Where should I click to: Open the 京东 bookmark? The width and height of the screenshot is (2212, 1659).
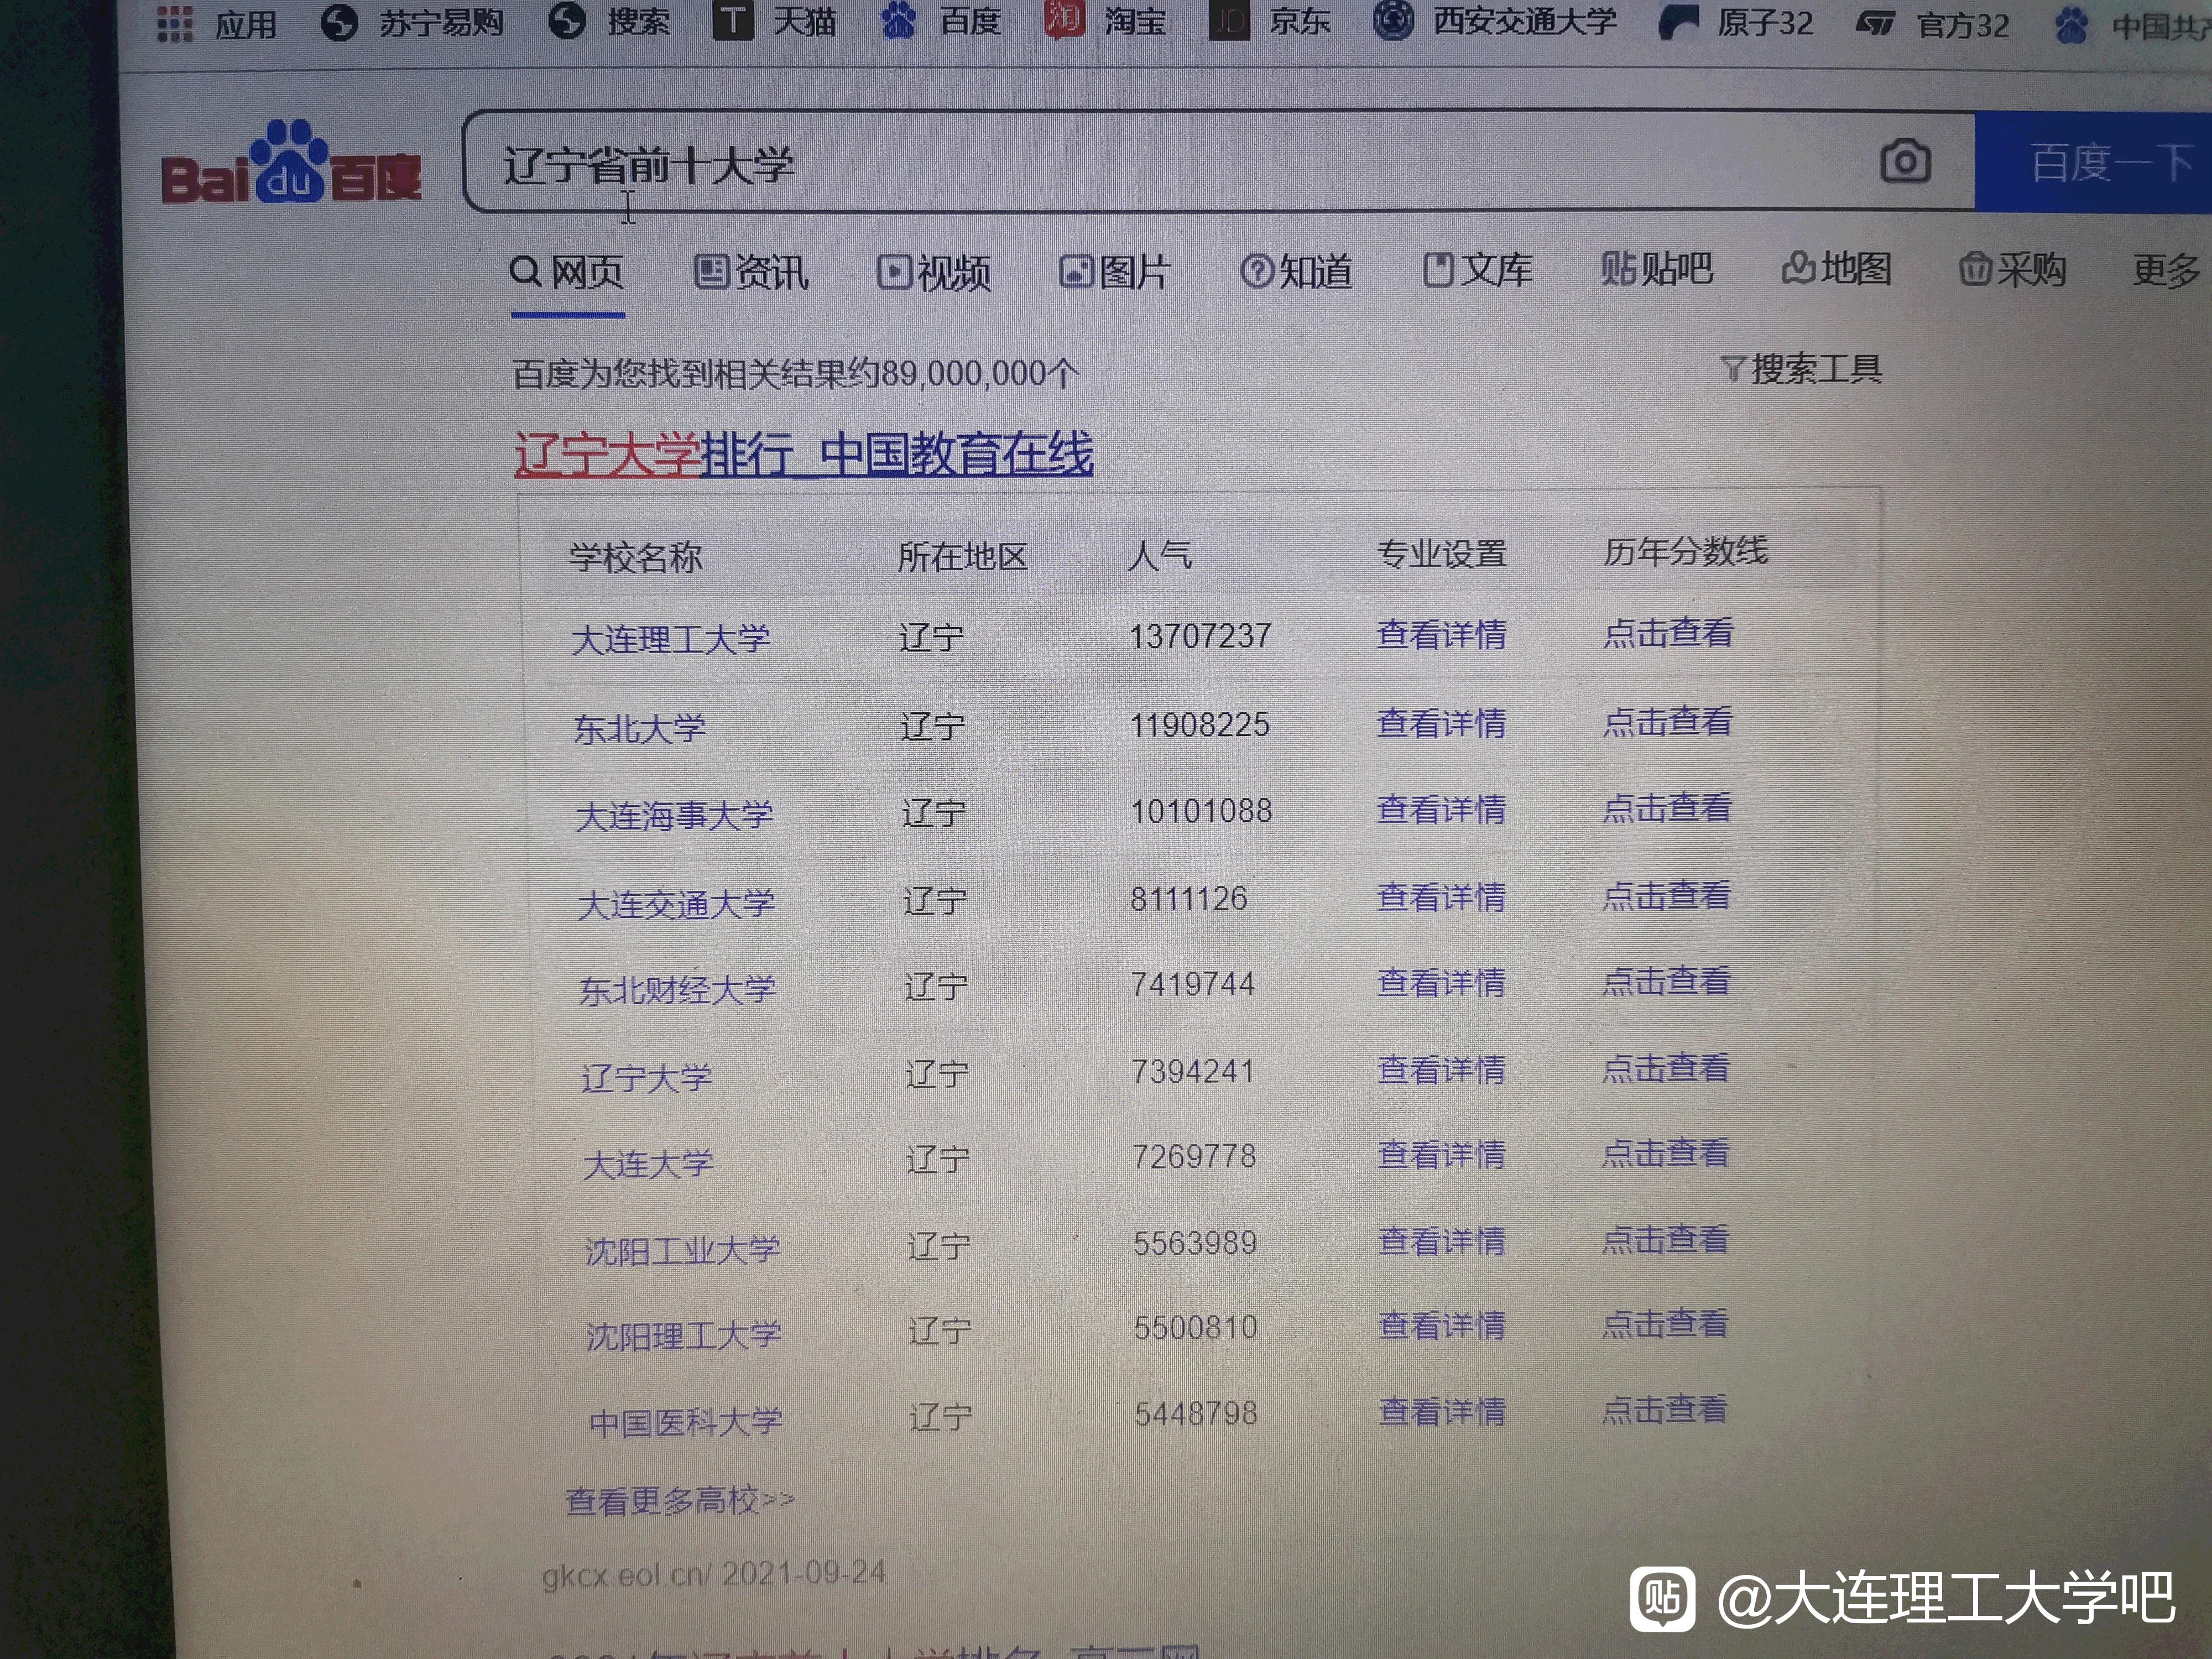point(1270,21)
